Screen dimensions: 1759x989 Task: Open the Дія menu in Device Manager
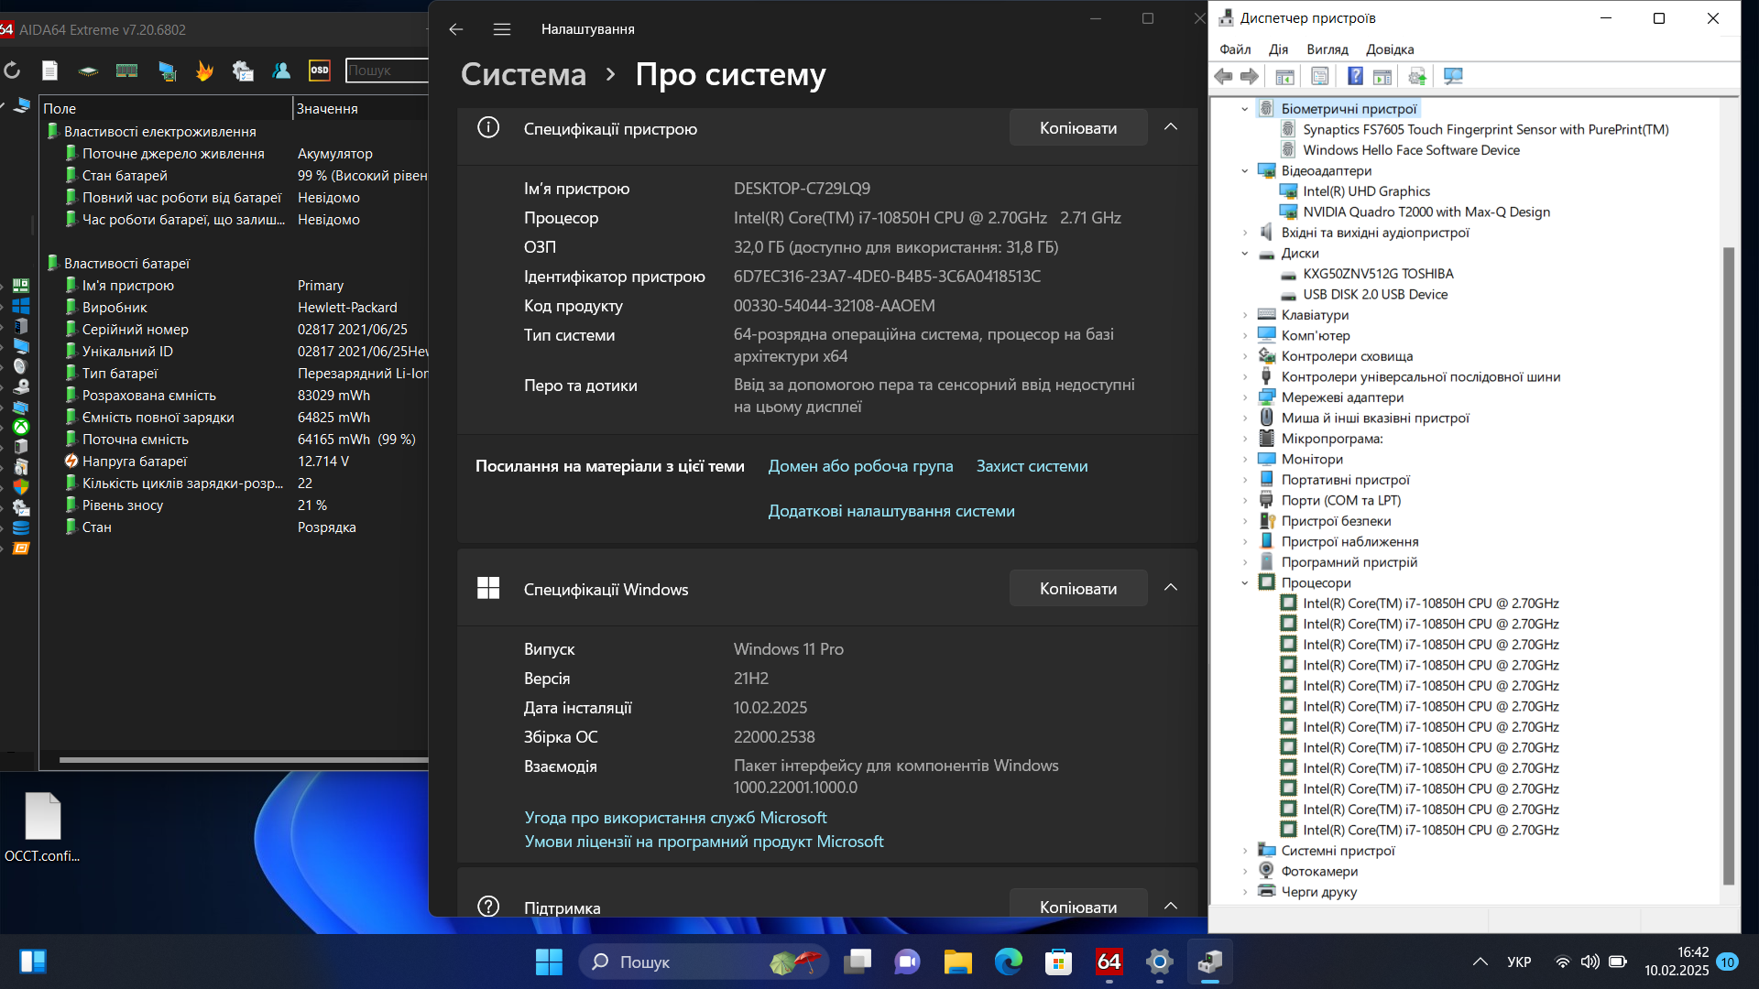1278,49
